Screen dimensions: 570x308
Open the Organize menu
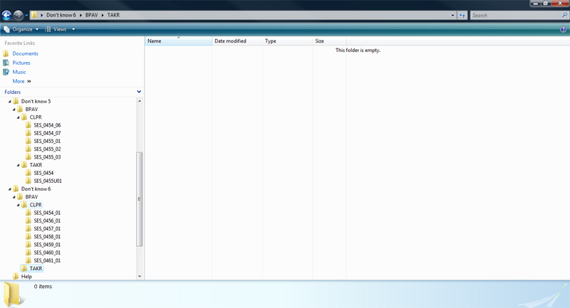coord(21,29)
